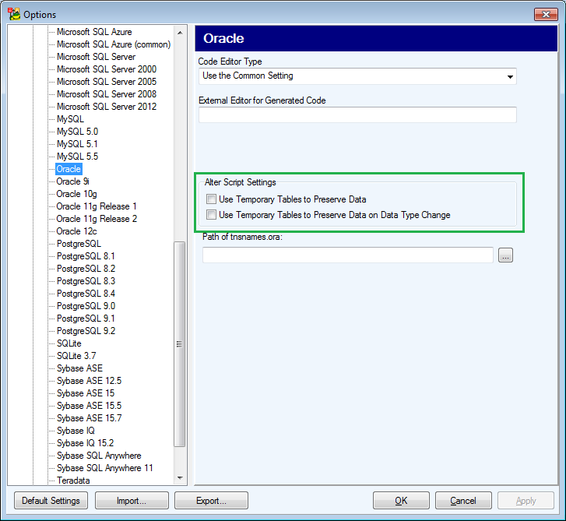
Task: Select Microsoft SQL Azure (common) in tree
Action: pos(114,44)
